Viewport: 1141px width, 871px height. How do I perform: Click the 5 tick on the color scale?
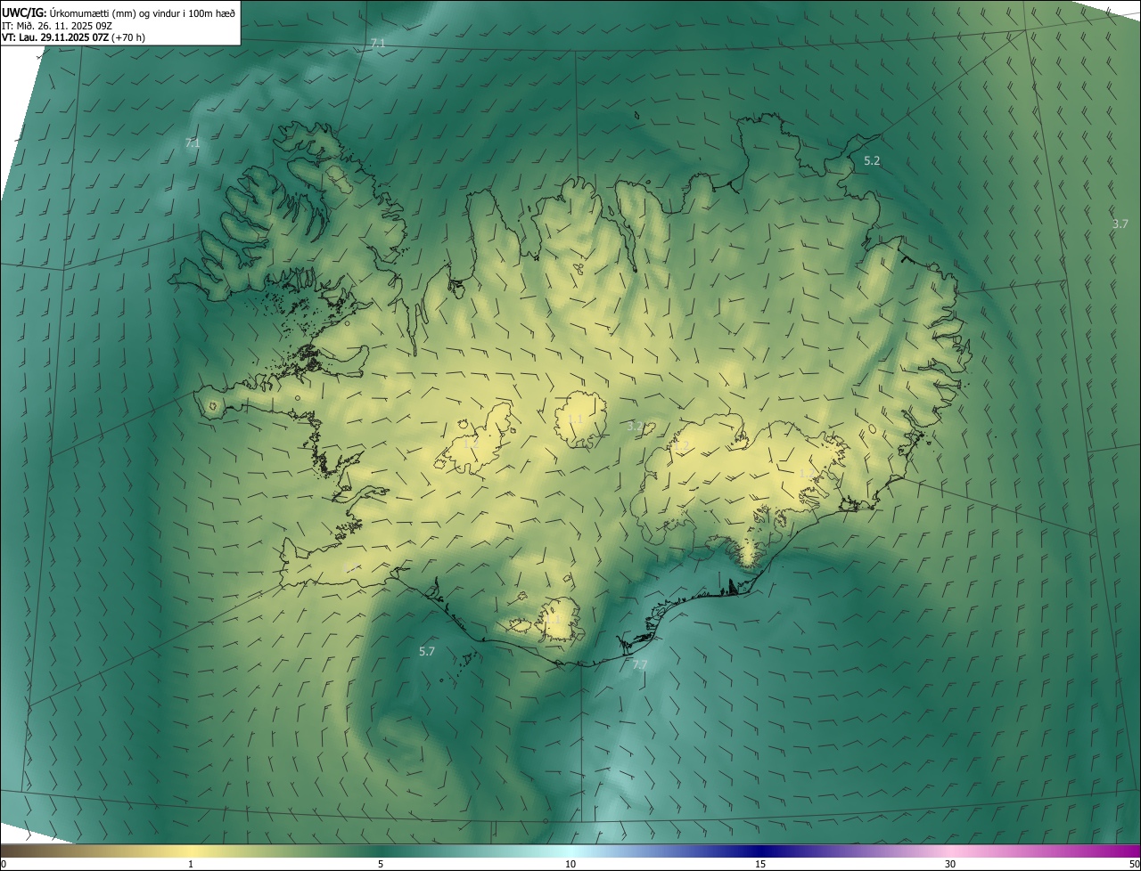coord(381,864)
